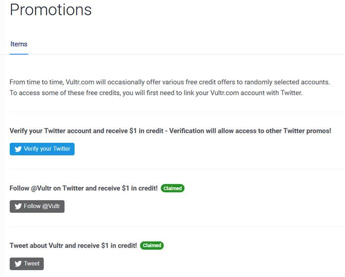Click the 'From time to time' intro sentence
345x277 pixels.
point(170,82)
